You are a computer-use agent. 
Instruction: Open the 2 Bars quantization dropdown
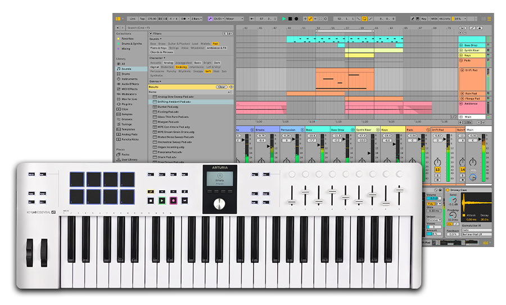coord(197,19)
